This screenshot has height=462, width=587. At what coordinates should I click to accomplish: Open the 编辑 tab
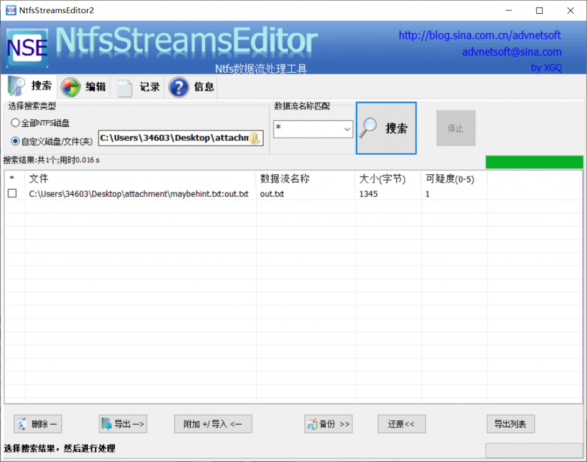tap(84, 87)
